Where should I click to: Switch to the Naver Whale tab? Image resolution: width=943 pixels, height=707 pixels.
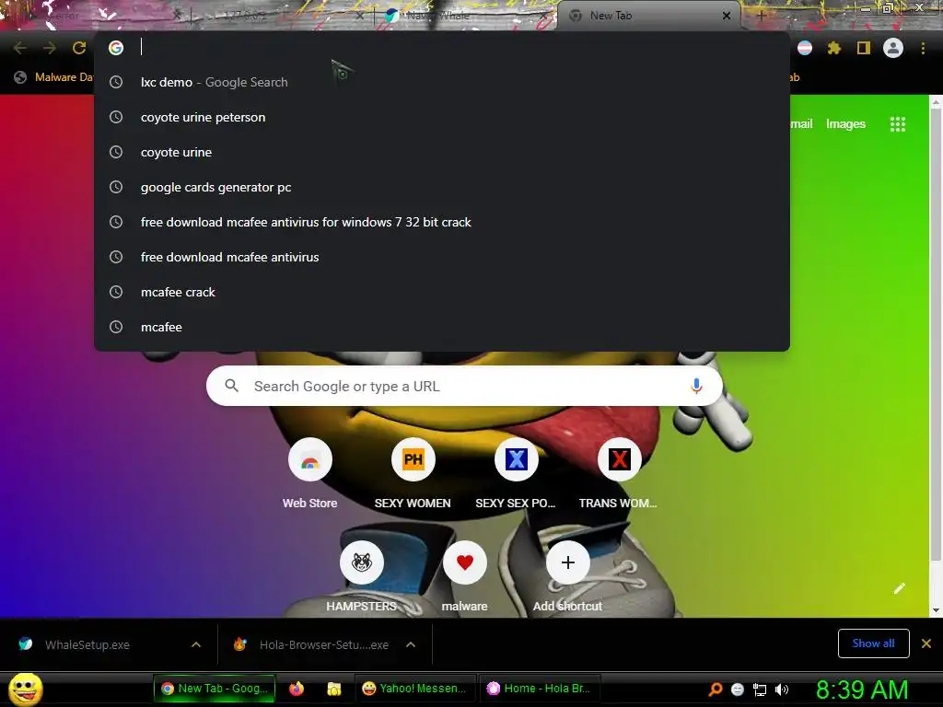pyautogui.click(x=463, y=16)
